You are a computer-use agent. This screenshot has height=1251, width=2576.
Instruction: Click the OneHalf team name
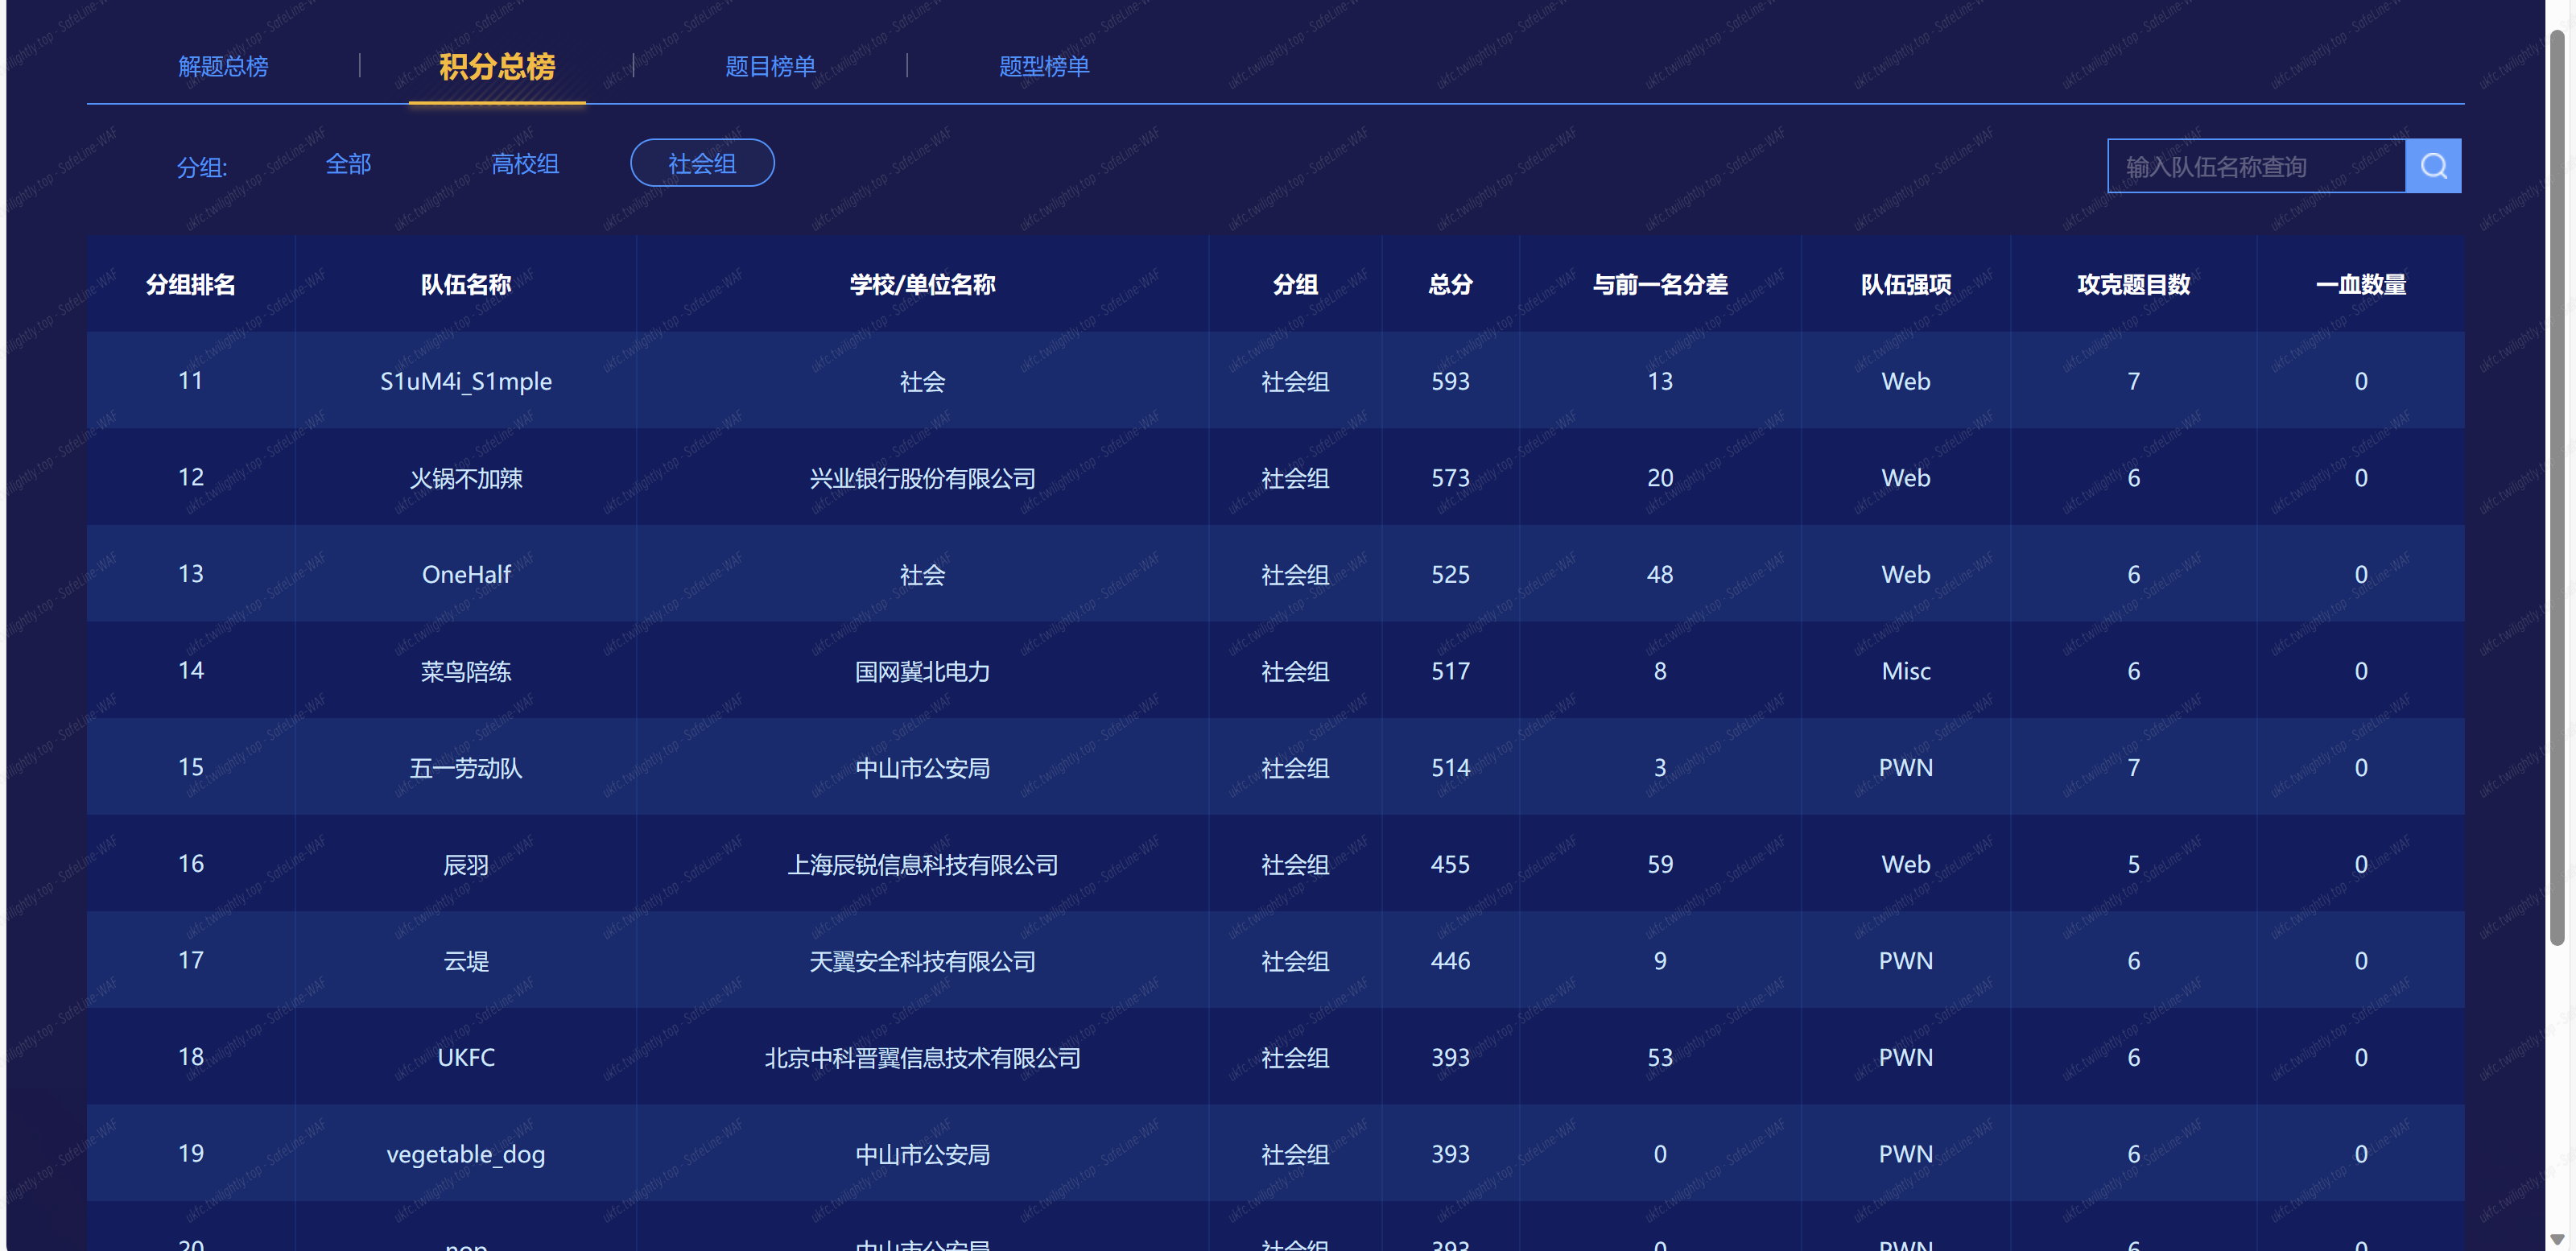(x=465, y=574)
